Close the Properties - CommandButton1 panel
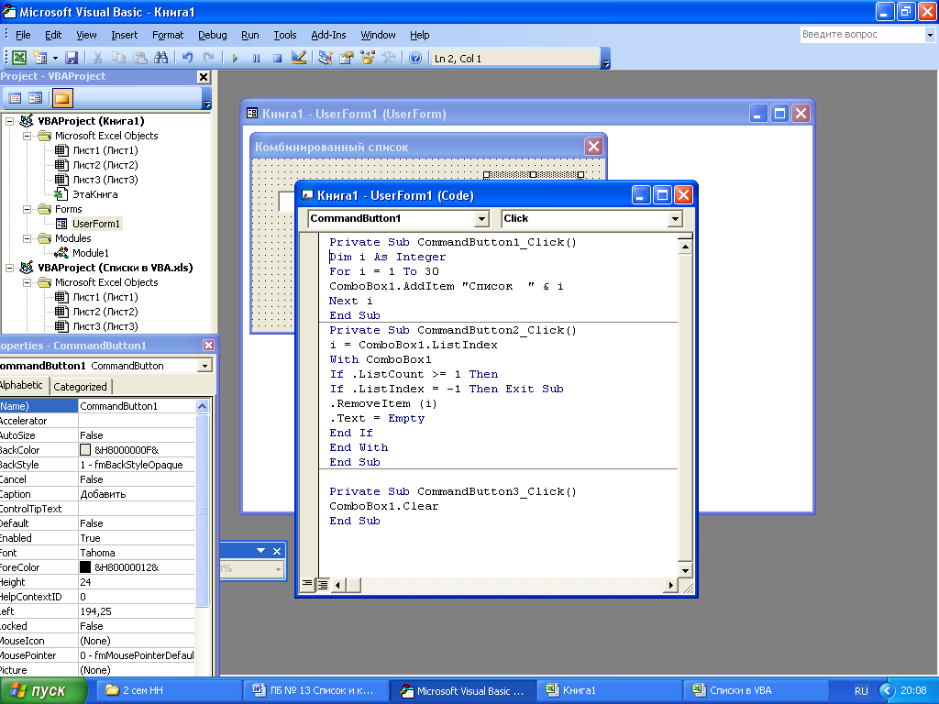 tap(208, 345)
